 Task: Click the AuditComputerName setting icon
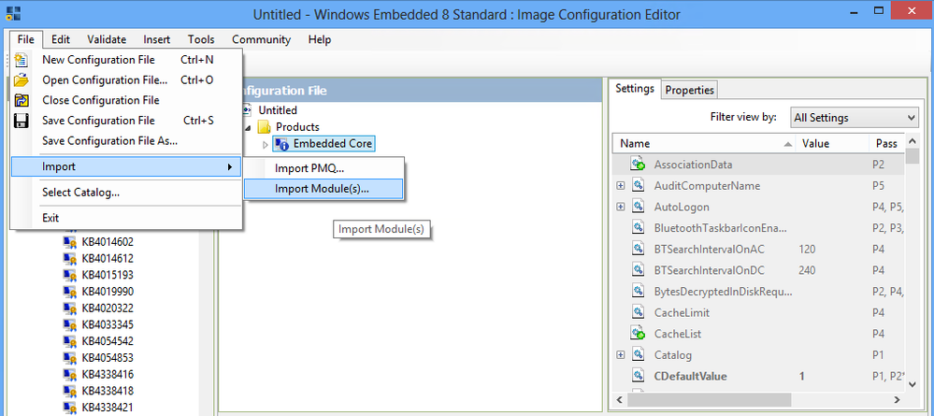[x=639, y=186]
